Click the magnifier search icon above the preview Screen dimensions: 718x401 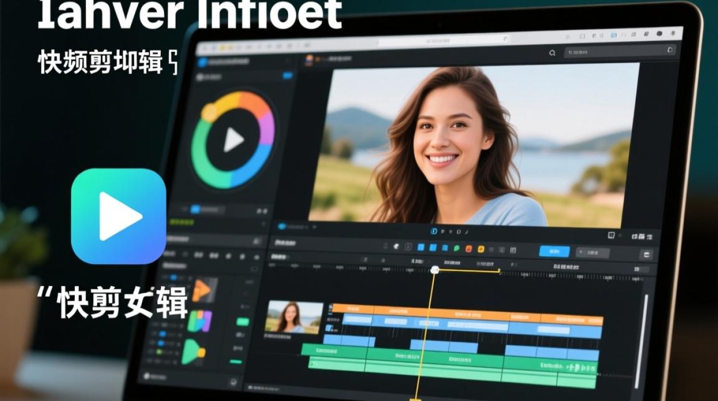click(x=552, y=53)
